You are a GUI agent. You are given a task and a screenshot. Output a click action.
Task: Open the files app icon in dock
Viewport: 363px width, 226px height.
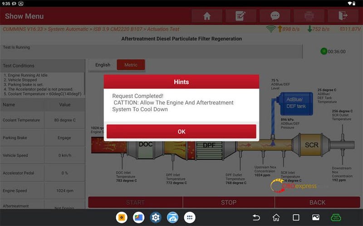pyautogui.click(x=138, y=217)
